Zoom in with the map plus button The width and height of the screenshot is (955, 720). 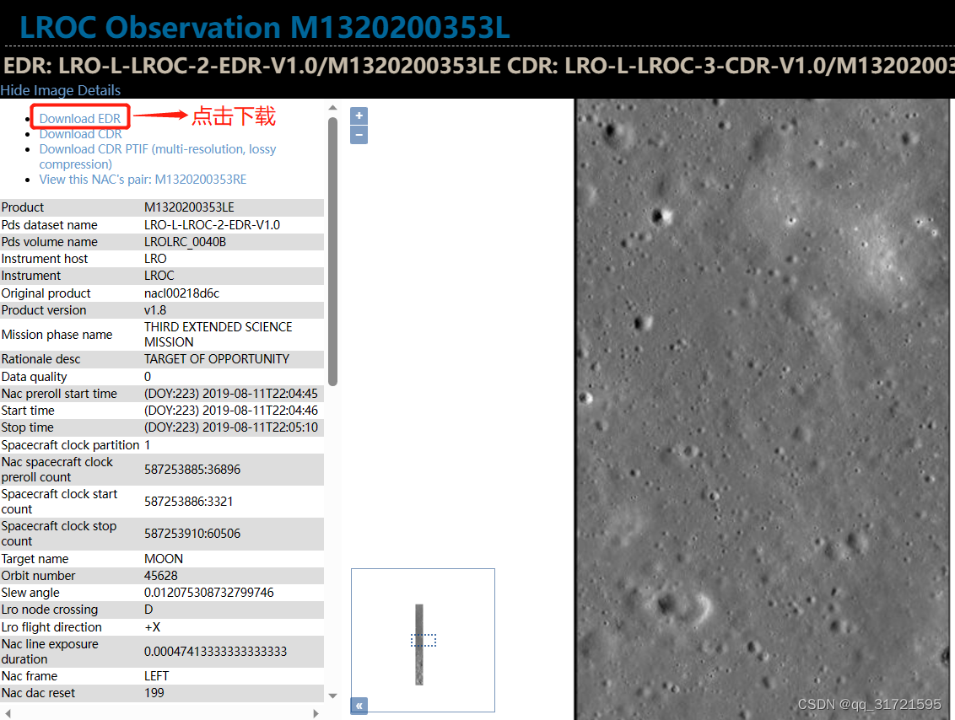359,116
